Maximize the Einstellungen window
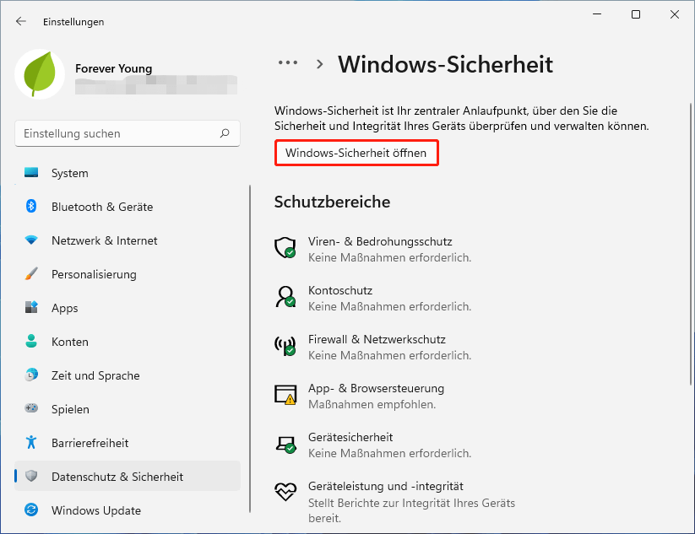The image size is (695, 534). 636,14
